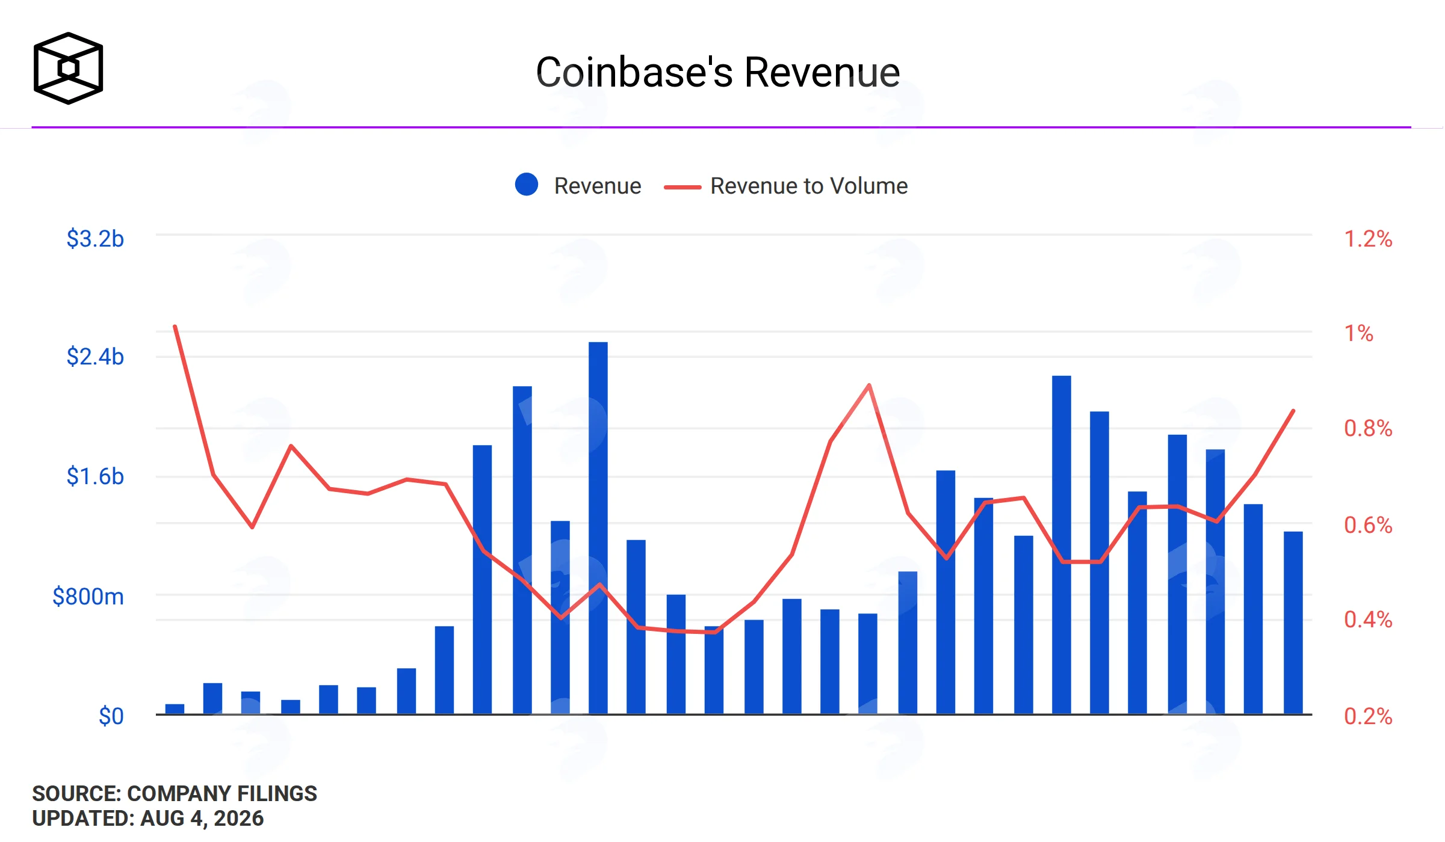
Task: Select the last revenue bar on the right
Action: tap(1293, 623)
